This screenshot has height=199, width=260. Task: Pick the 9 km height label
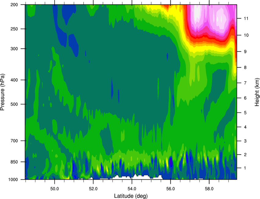(x=245, y=52)
